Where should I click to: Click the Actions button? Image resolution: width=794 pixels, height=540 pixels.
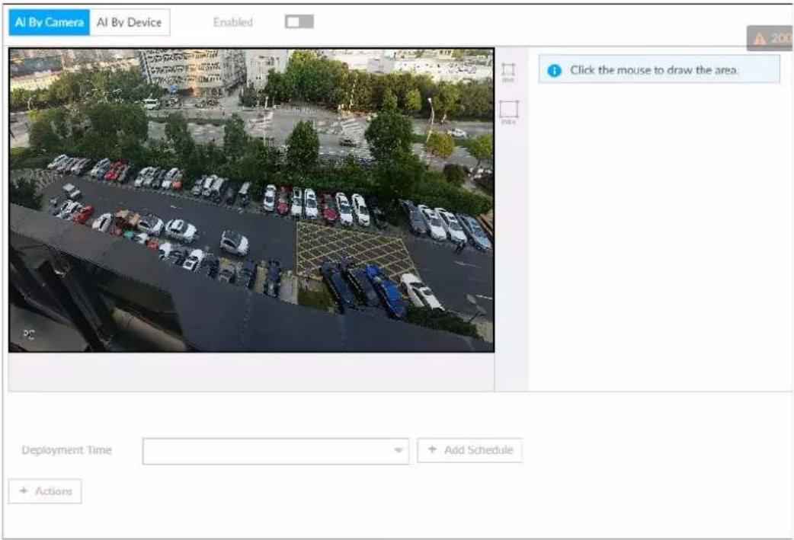[x=45, y=491]
